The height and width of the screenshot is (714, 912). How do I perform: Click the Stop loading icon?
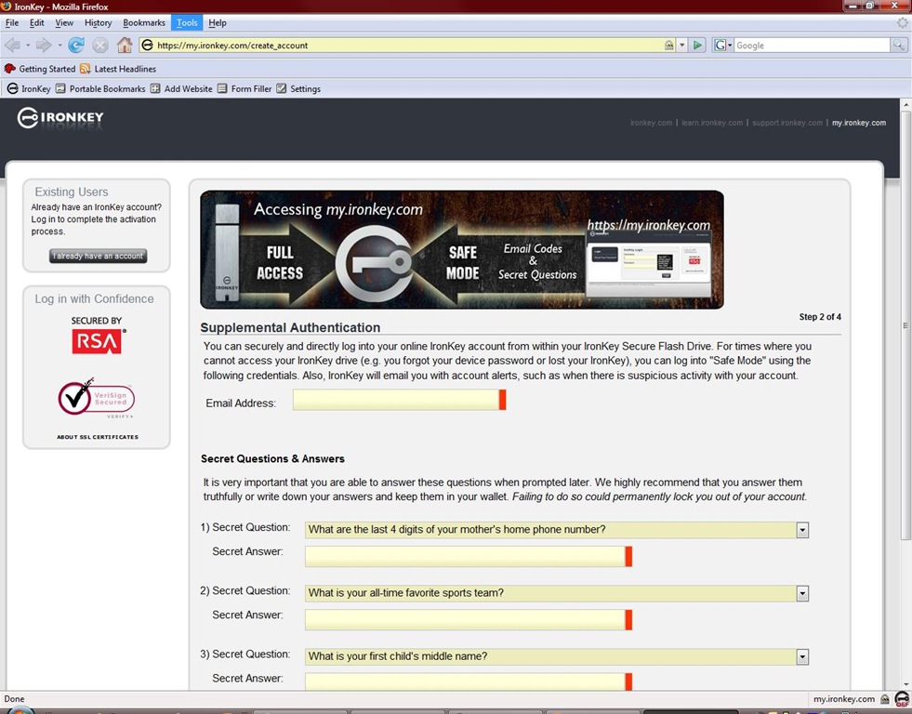(100, 45)
